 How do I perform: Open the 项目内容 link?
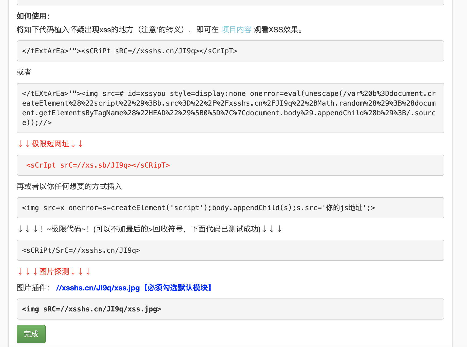coord(236,30)
